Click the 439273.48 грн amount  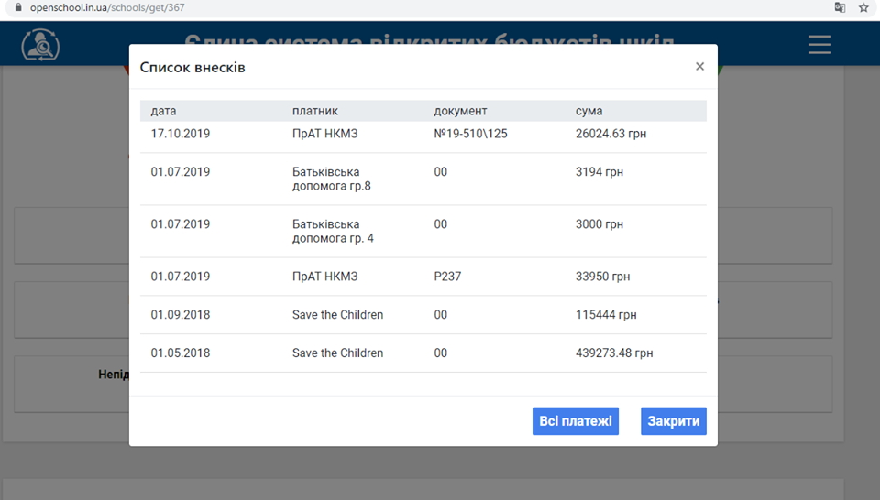tap(614, 353)
